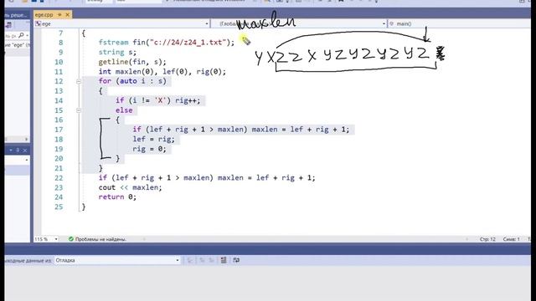Click the 'int maxlen(0), lef(0), rig(0);' line
The image size is (536, 301).
[x=162, y=72]
